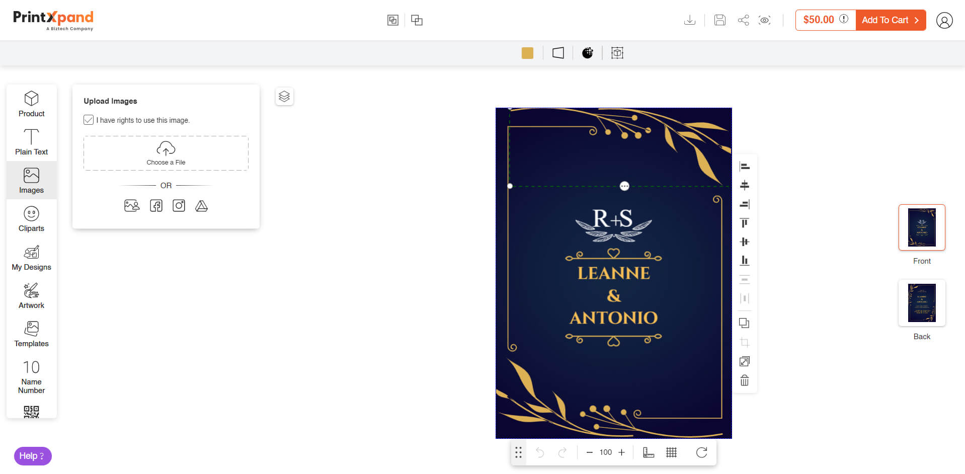965x474 pixels.
Task: Toggle the grid overlay
Action: [x=671, y=452]
